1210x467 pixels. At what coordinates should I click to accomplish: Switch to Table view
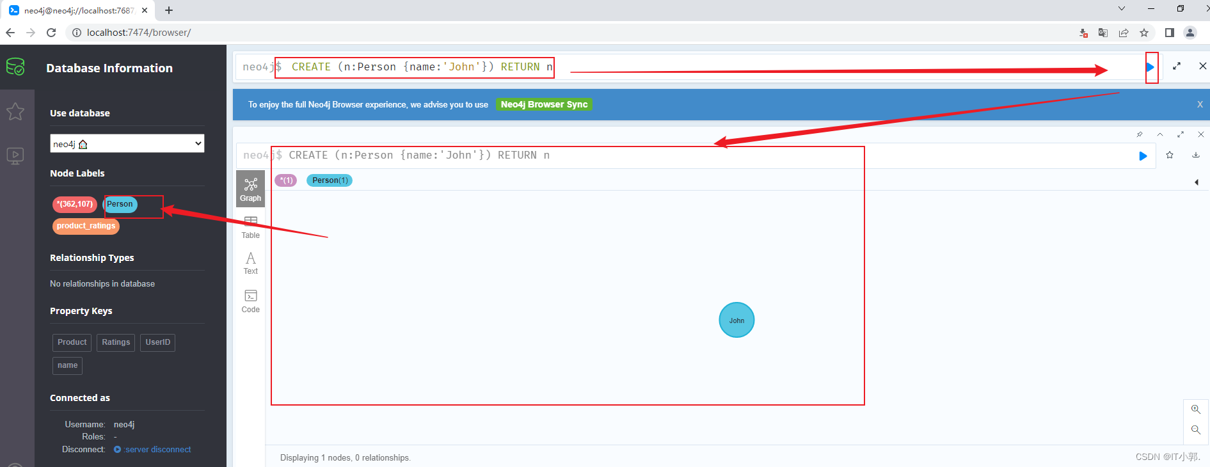(250, 227)
